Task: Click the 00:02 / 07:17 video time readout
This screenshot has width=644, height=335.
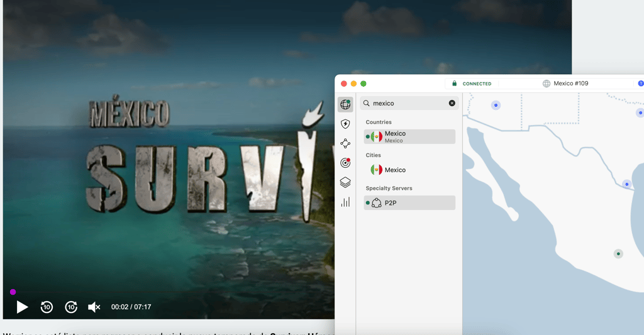Action: 131,307
